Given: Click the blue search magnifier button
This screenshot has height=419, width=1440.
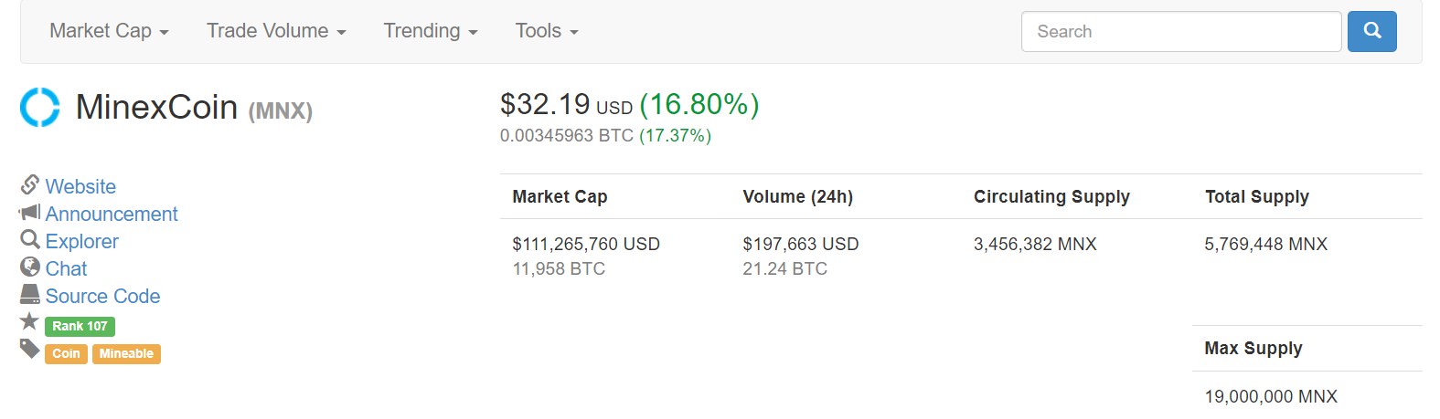Looking at the screenshot, I should point(1371,31).
